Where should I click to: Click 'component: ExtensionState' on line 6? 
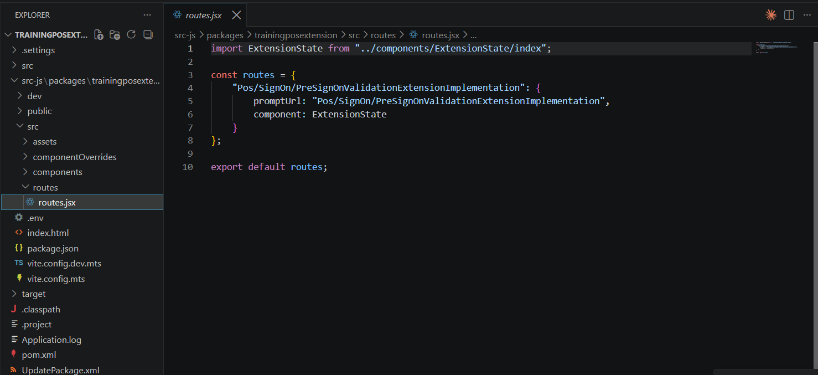[x=320, y=114]
